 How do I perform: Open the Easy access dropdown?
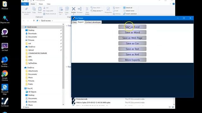[x=97, y=11]
